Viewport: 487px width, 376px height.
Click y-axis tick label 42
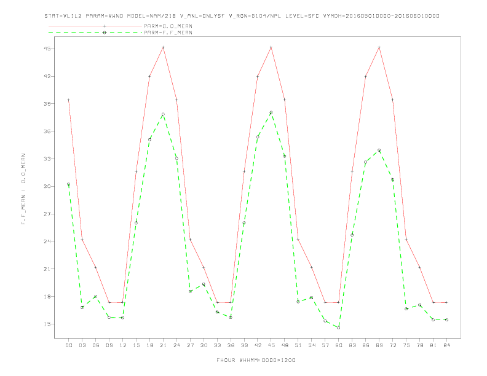click(47, 76)
